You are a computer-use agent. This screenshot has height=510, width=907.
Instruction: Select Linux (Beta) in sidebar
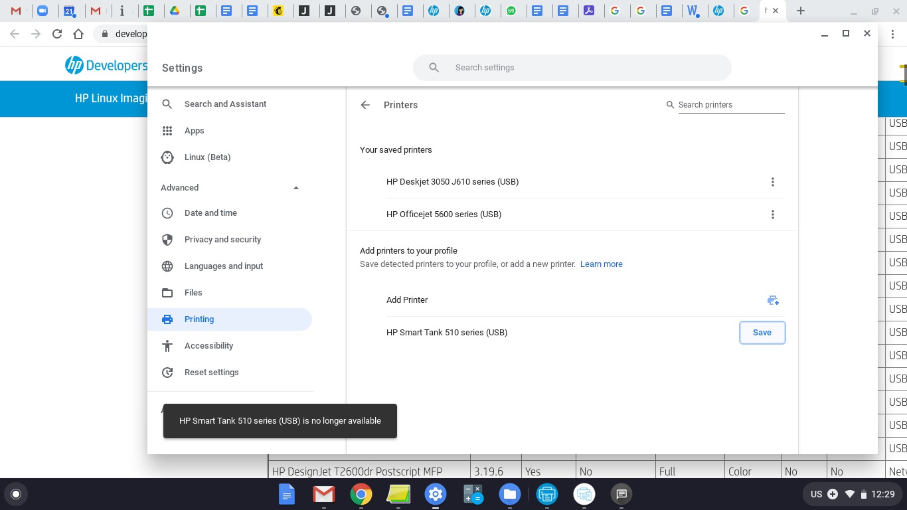tap(207, 157)
